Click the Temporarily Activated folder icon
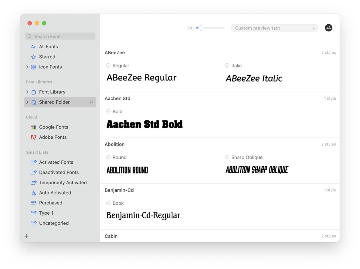Viewport: 360px width, 269px height. pos(34,183)
